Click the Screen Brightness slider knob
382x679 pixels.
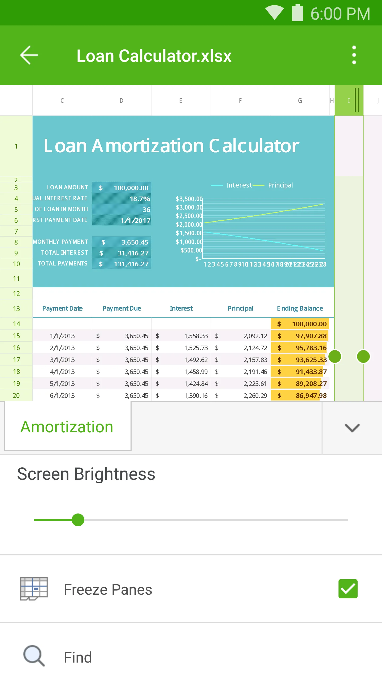click(x=78, y=520)
